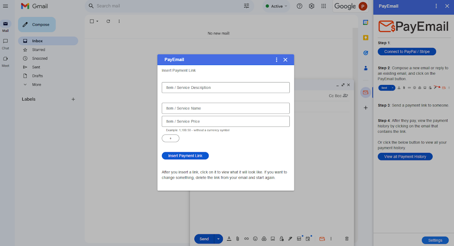Screen dimensions: 454x246
Task: Open PayEmail Settings button
Action: (x=435, y=240)
